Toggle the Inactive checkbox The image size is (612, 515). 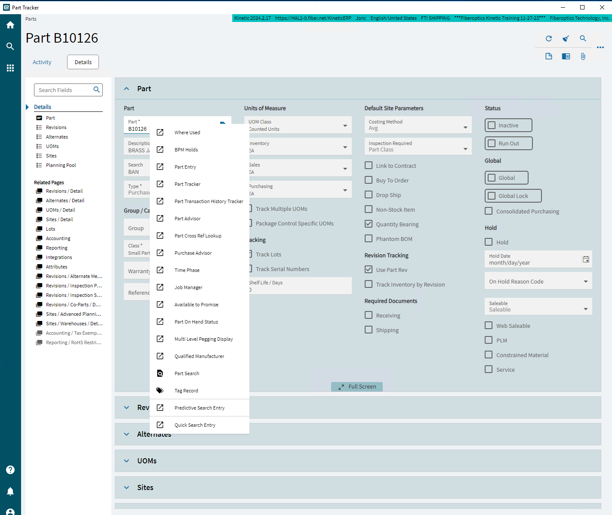click(492, 125)
